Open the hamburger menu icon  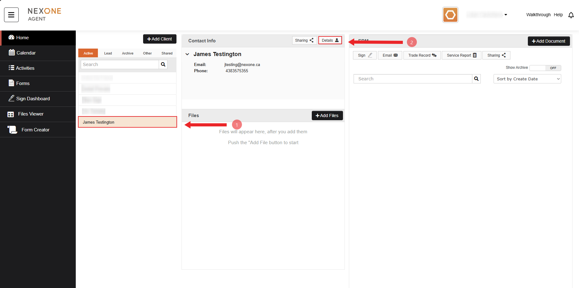pos(11,15)
